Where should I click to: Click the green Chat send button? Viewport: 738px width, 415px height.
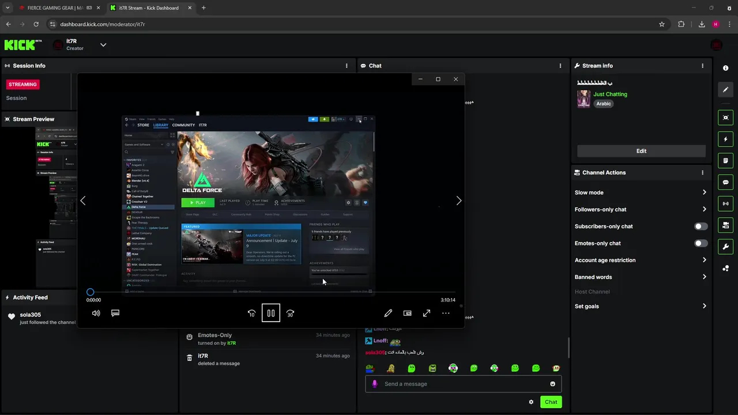551,402
